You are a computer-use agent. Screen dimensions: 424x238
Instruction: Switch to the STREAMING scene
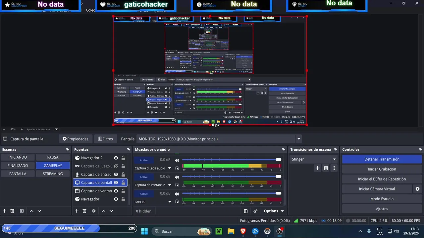tap(53, 174)
